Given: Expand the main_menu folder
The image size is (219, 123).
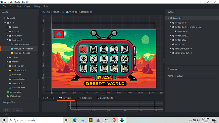Looking at the screenshot, I should (x=7, y=36).
